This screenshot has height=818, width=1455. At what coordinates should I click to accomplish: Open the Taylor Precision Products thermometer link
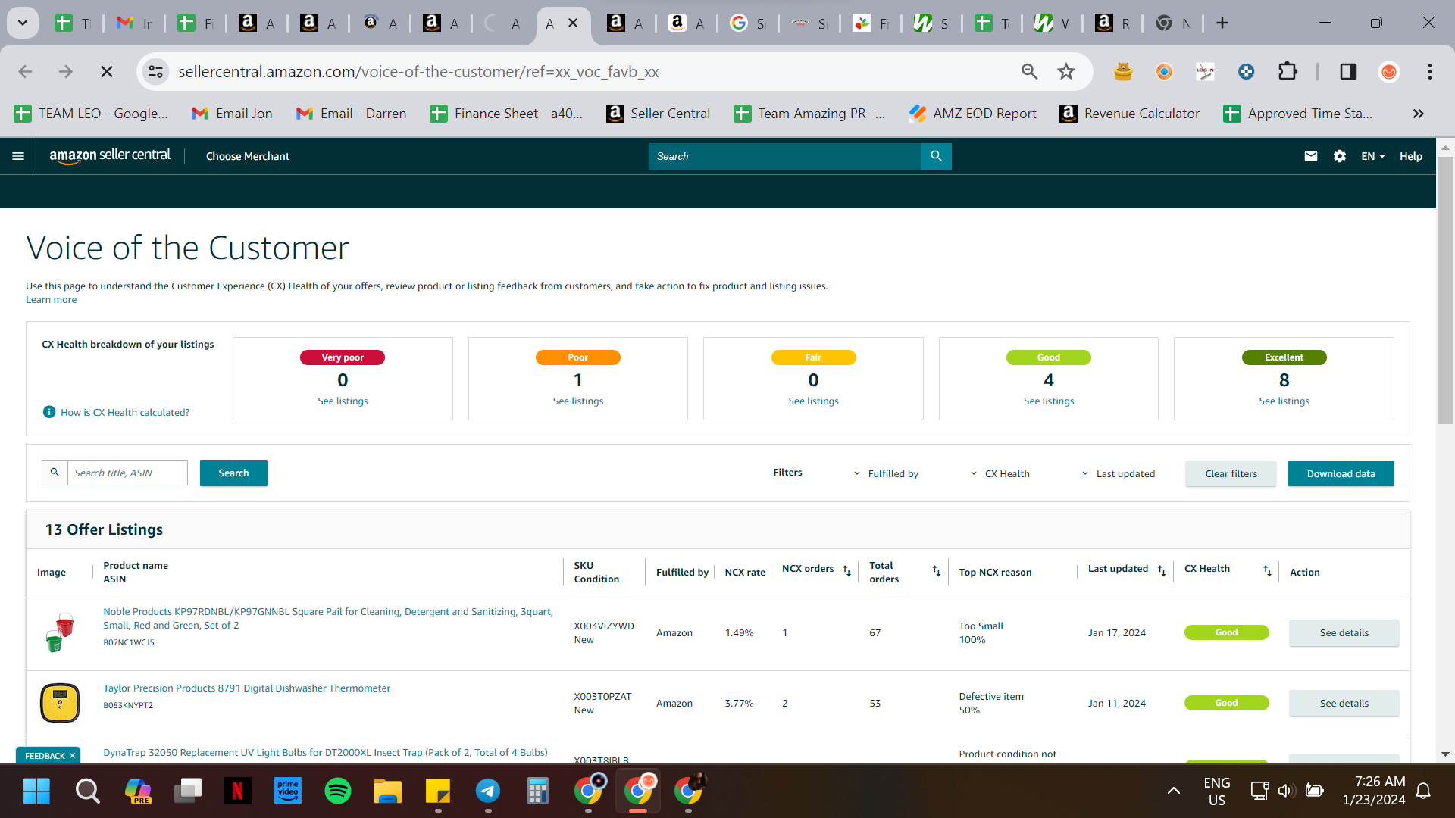(x=247, y=688)
